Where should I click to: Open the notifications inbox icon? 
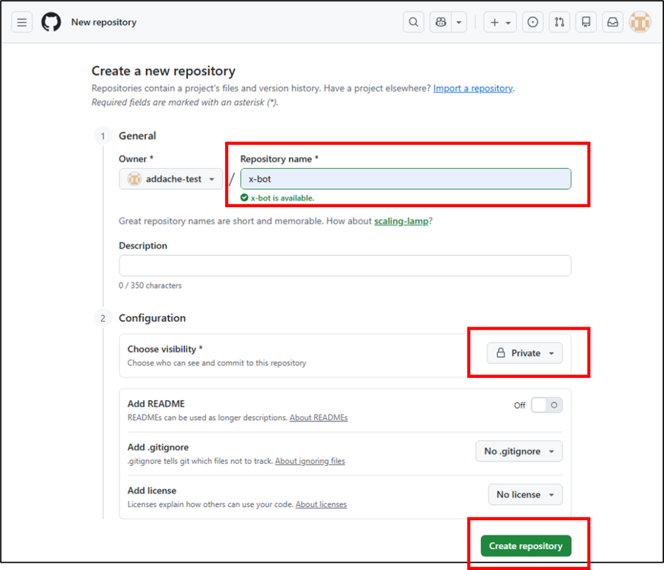click(613, 22)
